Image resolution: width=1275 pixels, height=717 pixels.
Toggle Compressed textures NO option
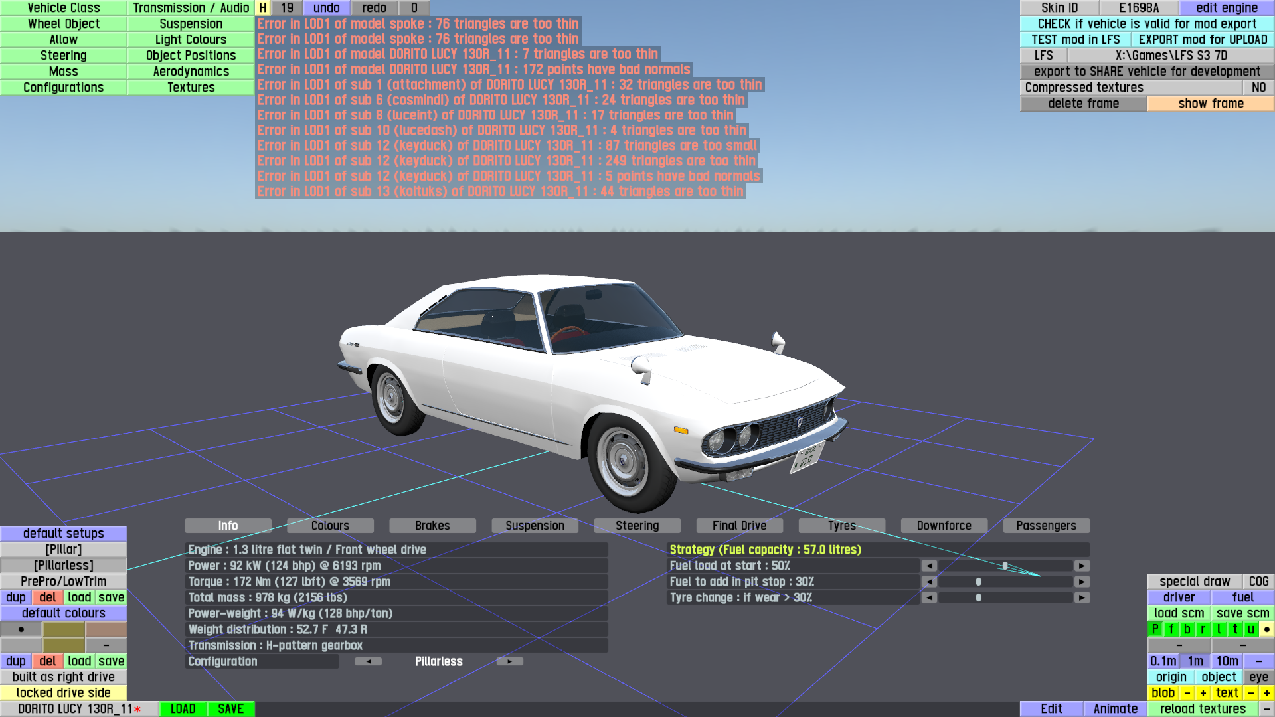click(1258, 88)
